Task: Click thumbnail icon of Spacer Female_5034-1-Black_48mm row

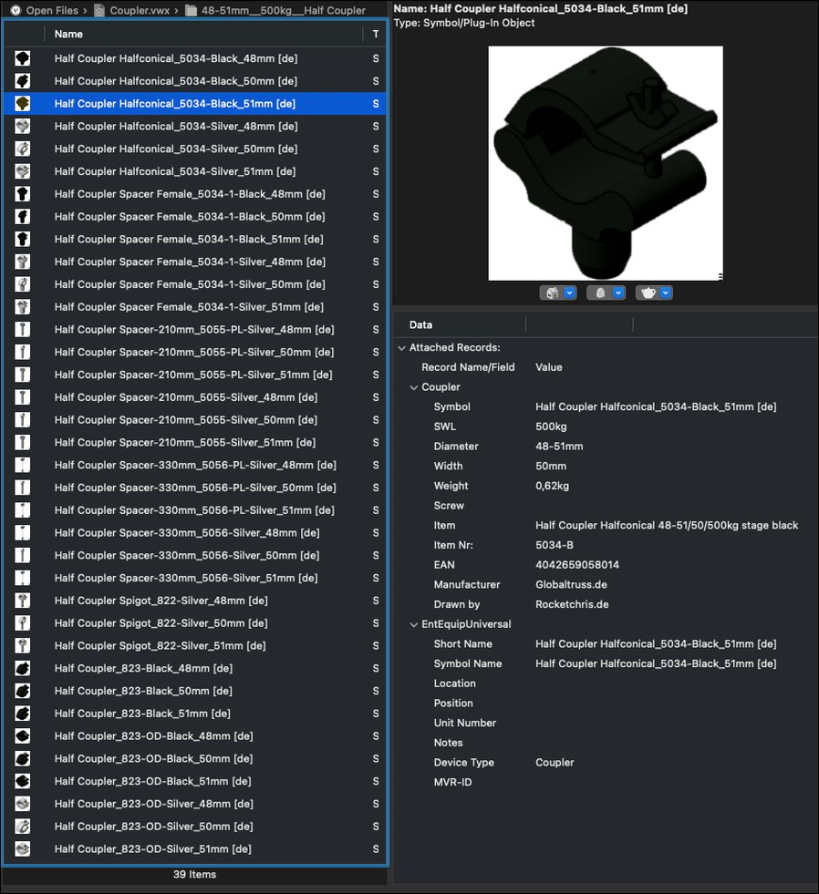Action: (22, 194)
